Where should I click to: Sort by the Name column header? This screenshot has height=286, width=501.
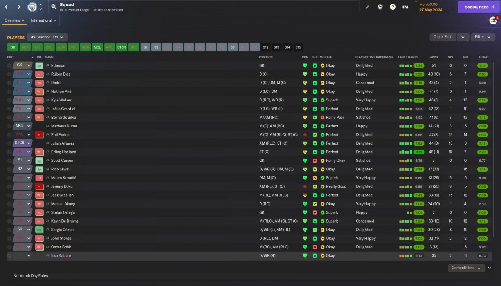49,57
